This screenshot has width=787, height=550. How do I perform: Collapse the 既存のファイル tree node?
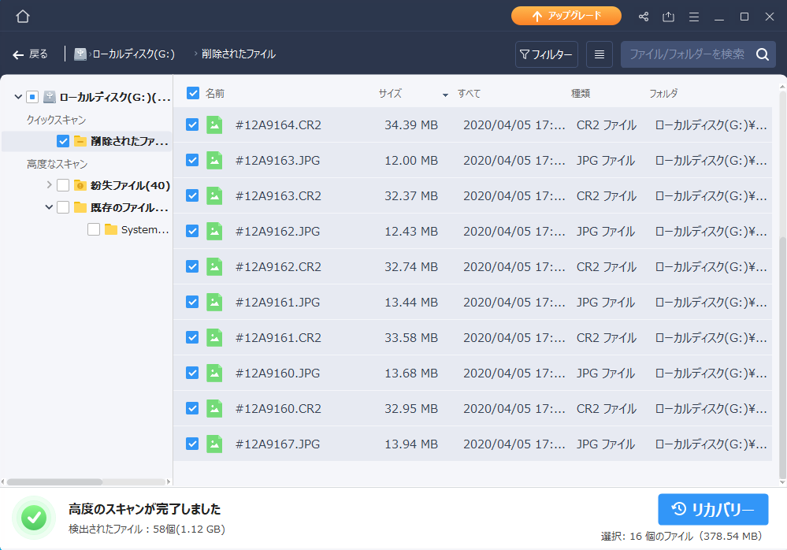point(50,207)
